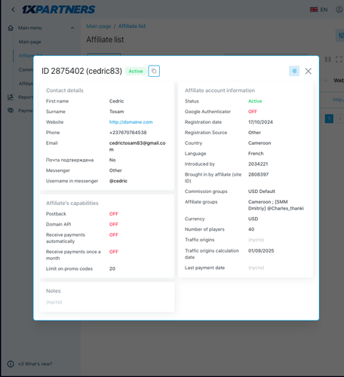Click Receive payments automatically OFF value
344x377 pixels.
114,234
